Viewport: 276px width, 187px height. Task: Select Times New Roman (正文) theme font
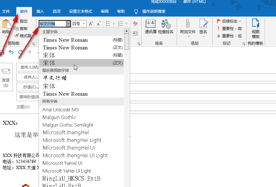(x=82, y=48)
